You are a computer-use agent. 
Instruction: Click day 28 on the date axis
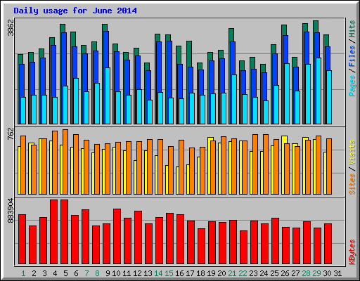(x=306, y=273)
